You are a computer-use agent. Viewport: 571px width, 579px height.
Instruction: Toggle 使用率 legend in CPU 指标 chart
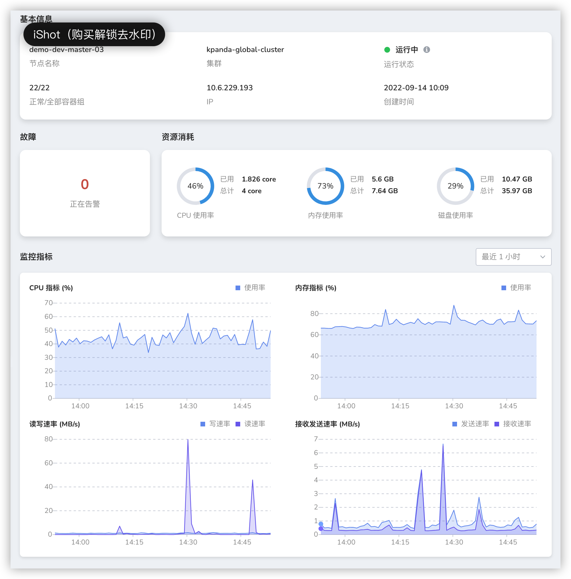click(x=250, y=288)
